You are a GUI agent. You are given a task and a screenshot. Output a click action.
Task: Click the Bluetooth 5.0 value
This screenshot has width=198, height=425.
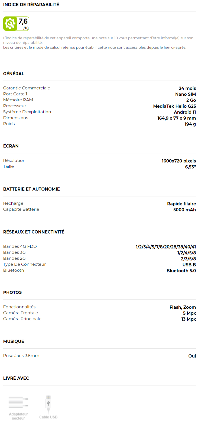[x=181, y=271]
